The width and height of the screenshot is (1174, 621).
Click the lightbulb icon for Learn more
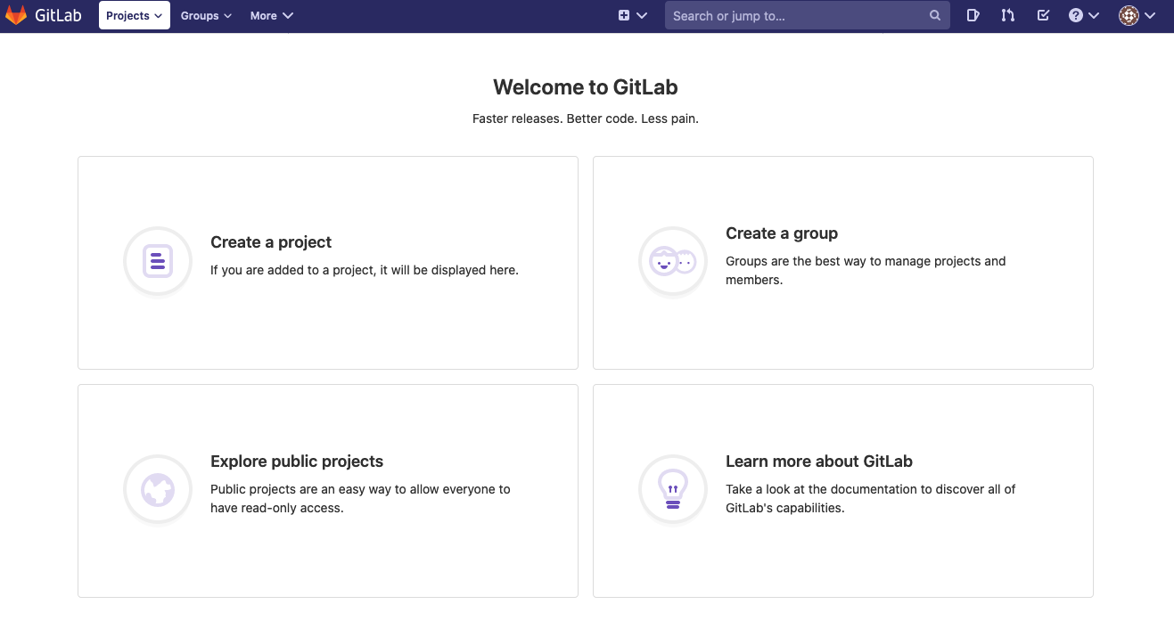[x=672, y=489]
